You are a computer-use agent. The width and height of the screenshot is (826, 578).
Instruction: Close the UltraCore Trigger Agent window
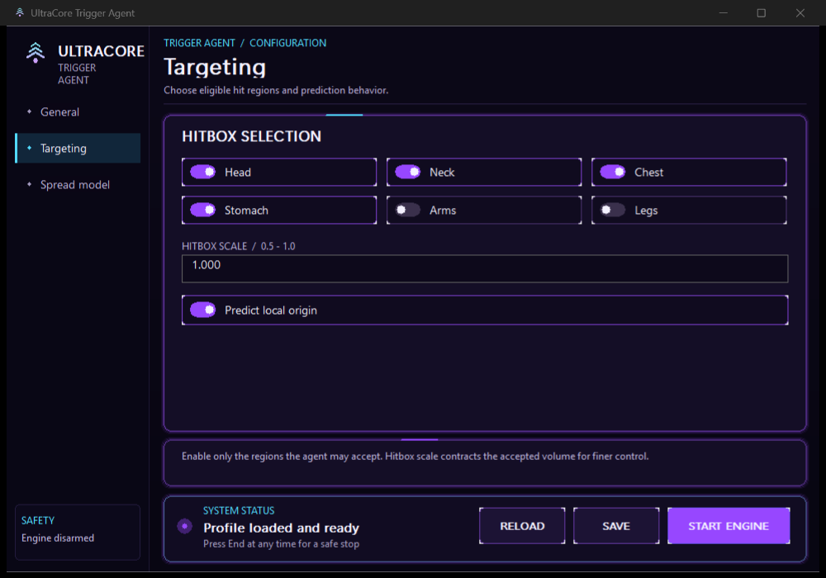click(x=800, y=12)
